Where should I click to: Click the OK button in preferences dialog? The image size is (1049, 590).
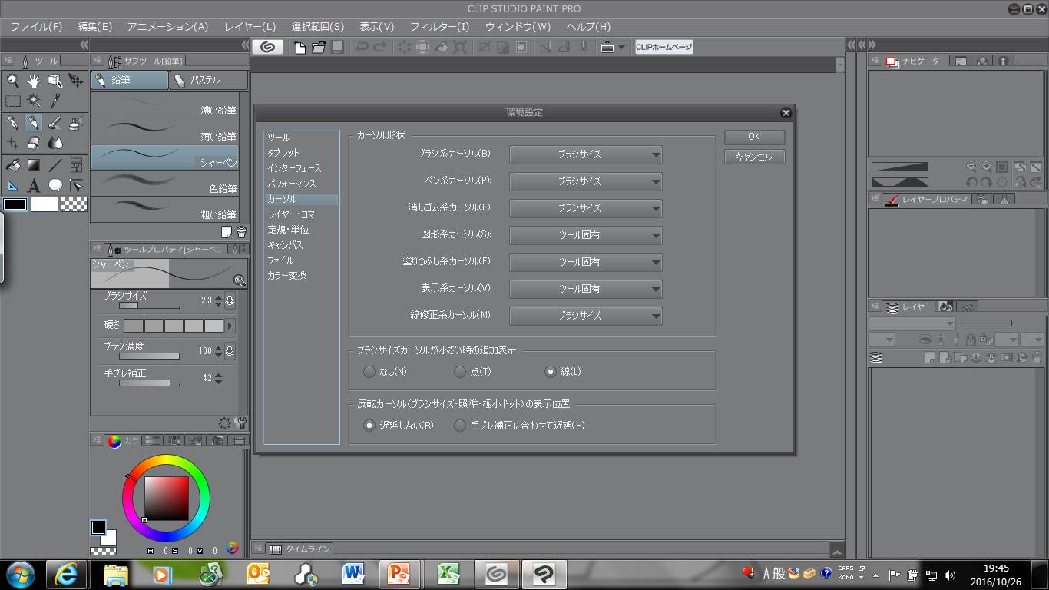point(753,137)
